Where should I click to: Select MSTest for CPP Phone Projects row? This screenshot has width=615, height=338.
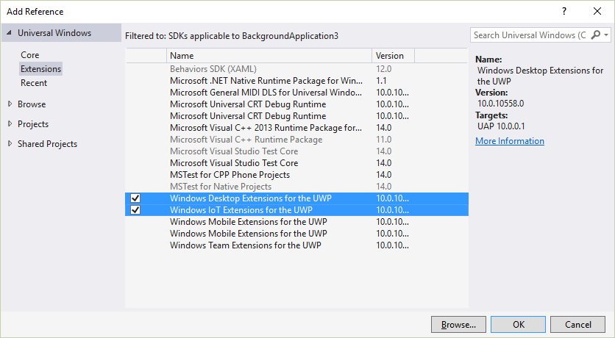click(296, 175)
